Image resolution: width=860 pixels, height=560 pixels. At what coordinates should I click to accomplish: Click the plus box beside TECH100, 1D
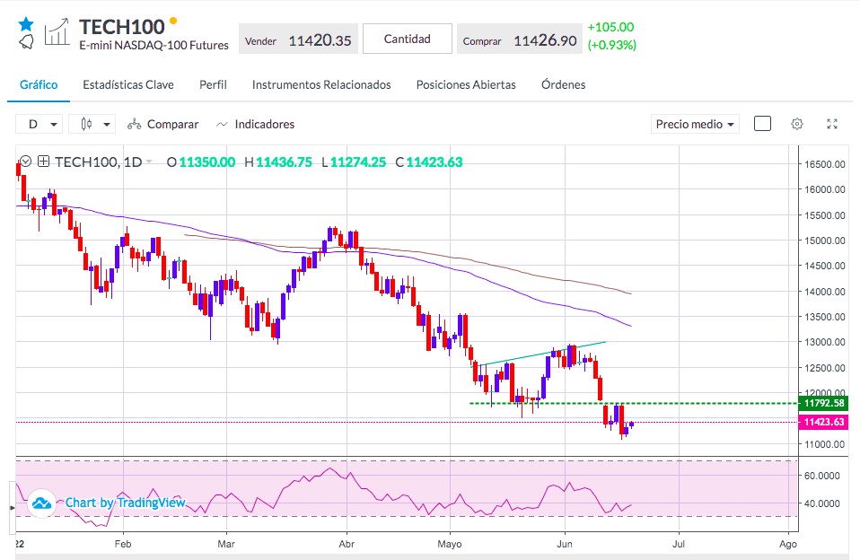(x=43, y=162)
